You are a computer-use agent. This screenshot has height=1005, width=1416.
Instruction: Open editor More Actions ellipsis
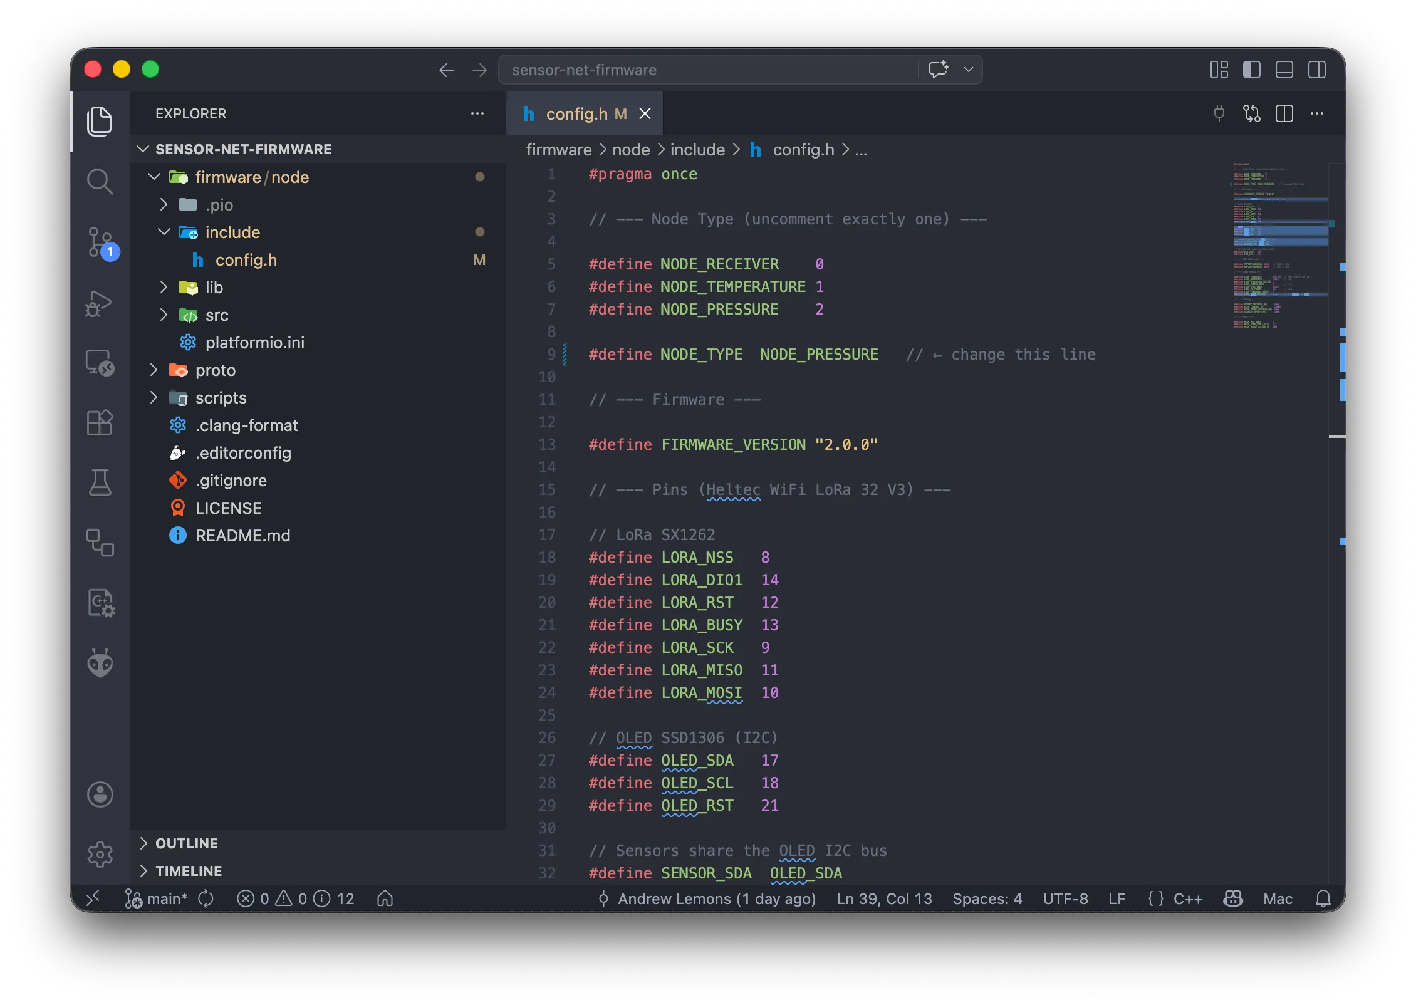[x=1317, y=113]
